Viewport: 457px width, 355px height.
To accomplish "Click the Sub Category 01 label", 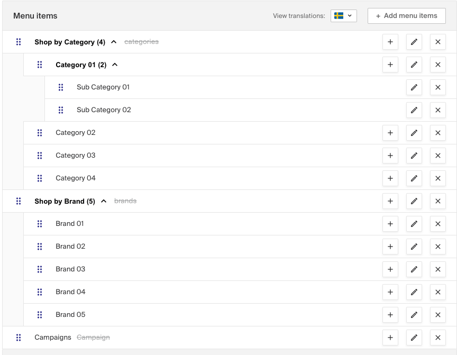I will coord(103,87).
